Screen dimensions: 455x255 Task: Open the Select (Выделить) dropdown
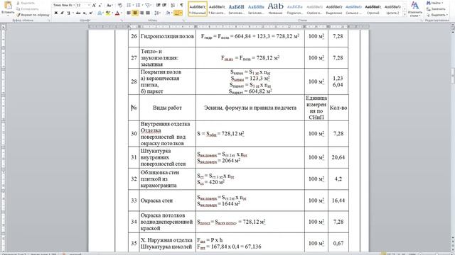(x=438, y=15)
